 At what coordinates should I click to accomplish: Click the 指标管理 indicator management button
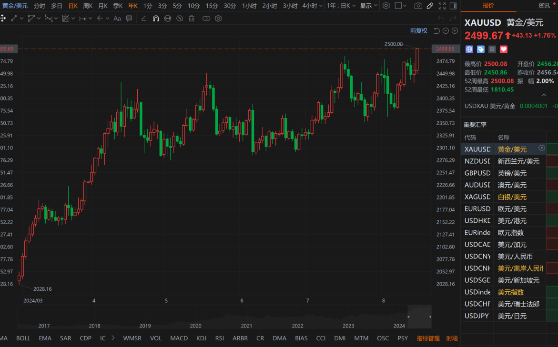(428, 338)
